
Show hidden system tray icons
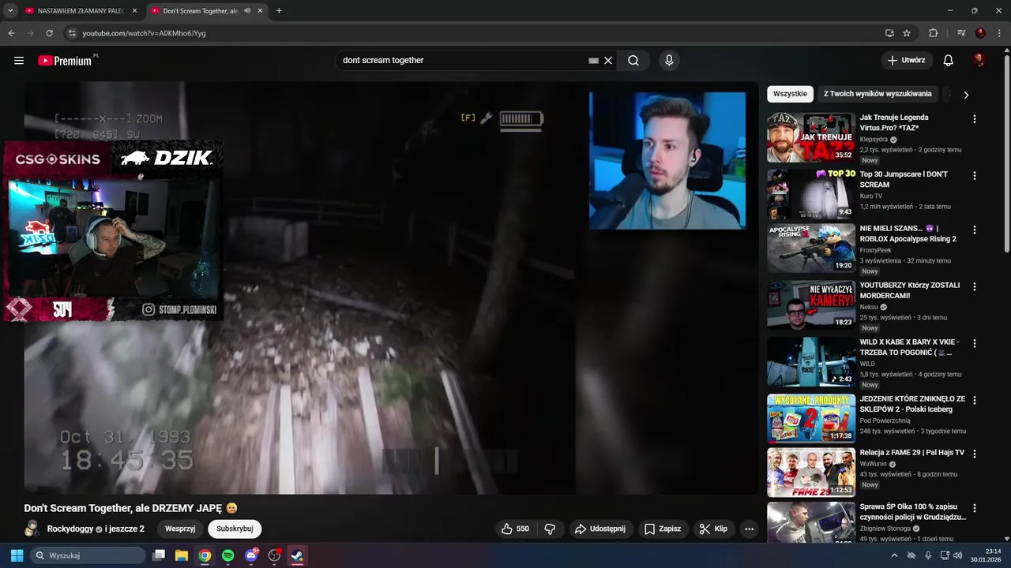pos(894,555)
